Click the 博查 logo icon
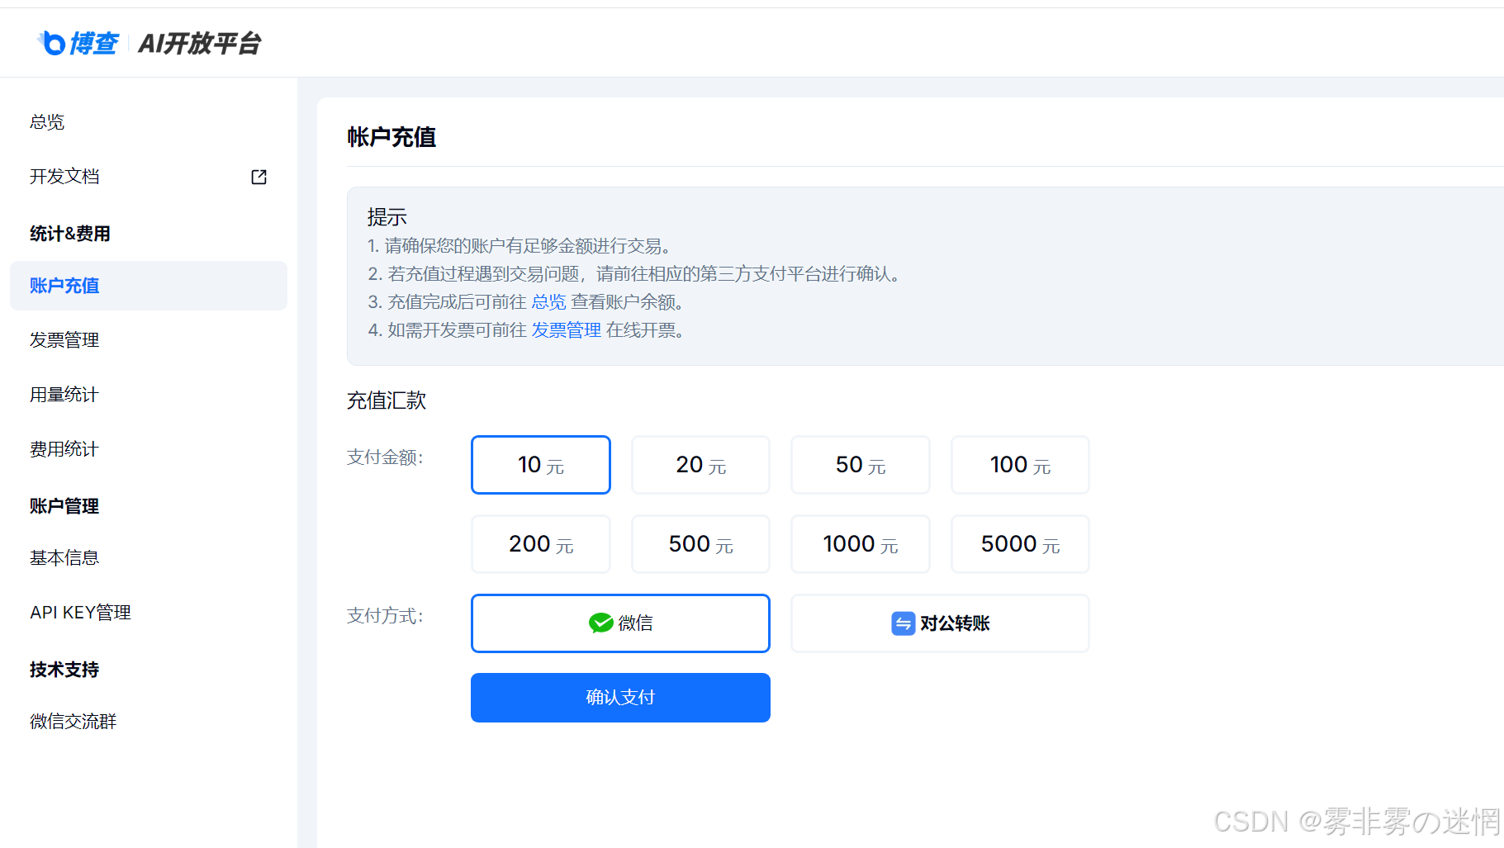 coord(51,42)
